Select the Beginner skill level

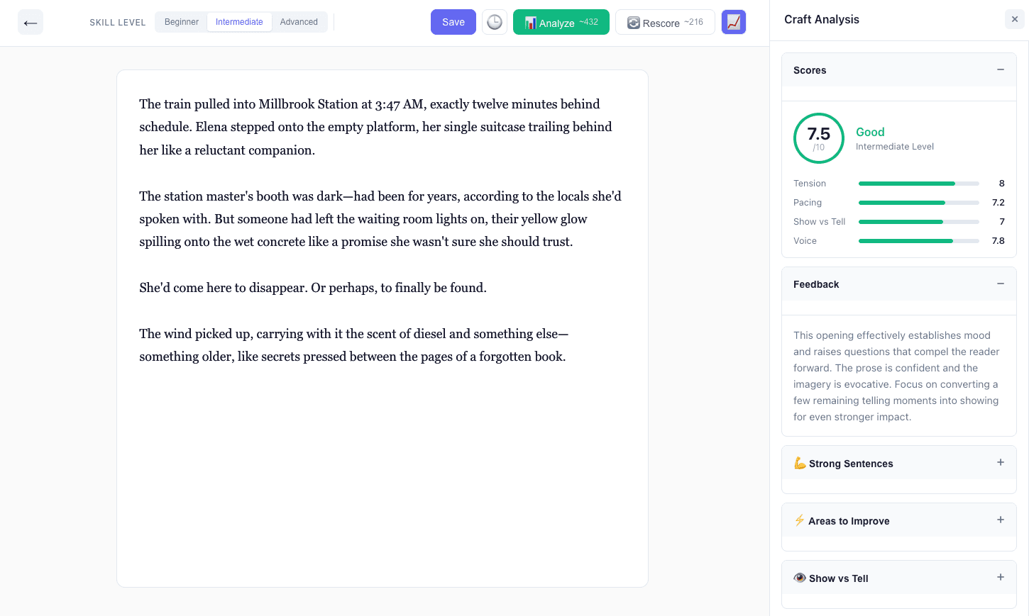182,22
